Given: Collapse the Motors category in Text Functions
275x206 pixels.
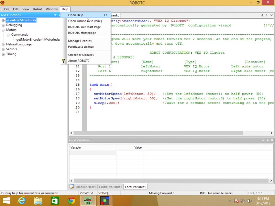Looking at the screenshot, I should coord(3,30).
